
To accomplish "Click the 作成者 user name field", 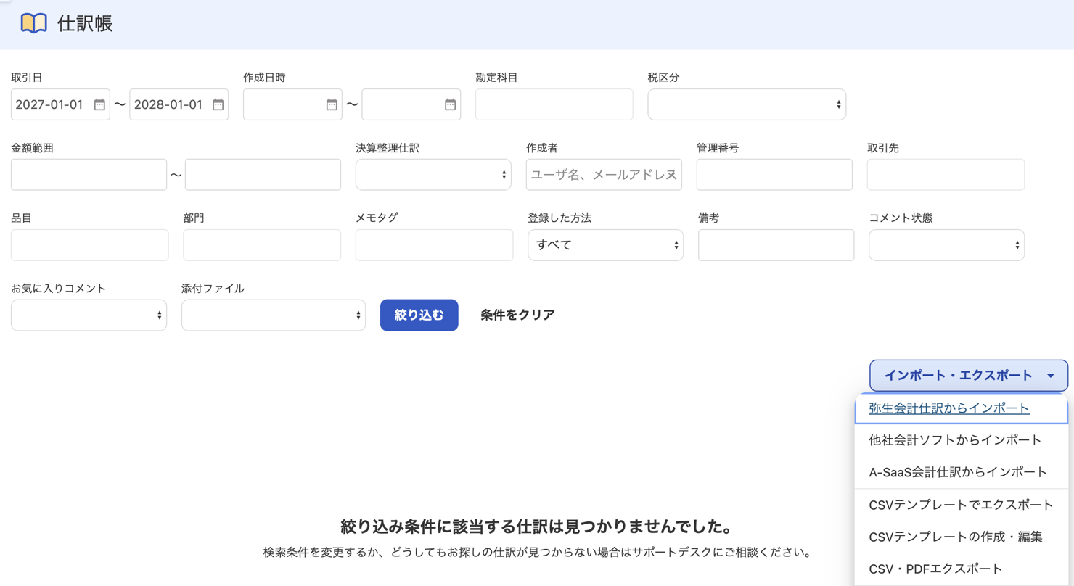I will [x=604, y=175].
